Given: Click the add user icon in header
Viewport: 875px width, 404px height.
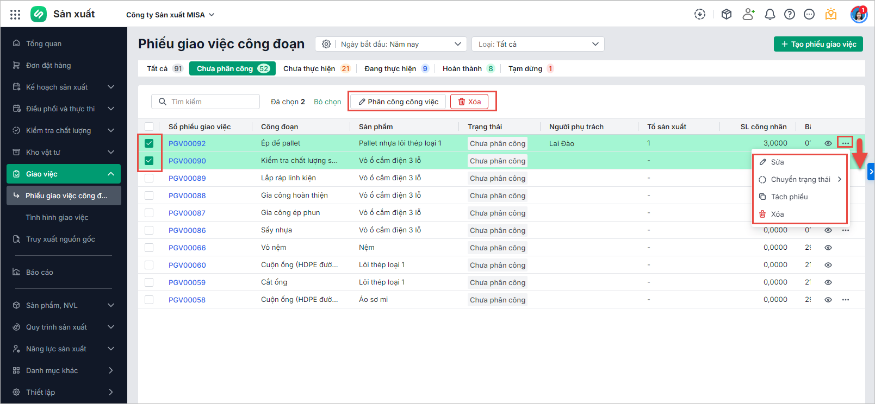Looking at the screenshot, I should tap(748, 15).
